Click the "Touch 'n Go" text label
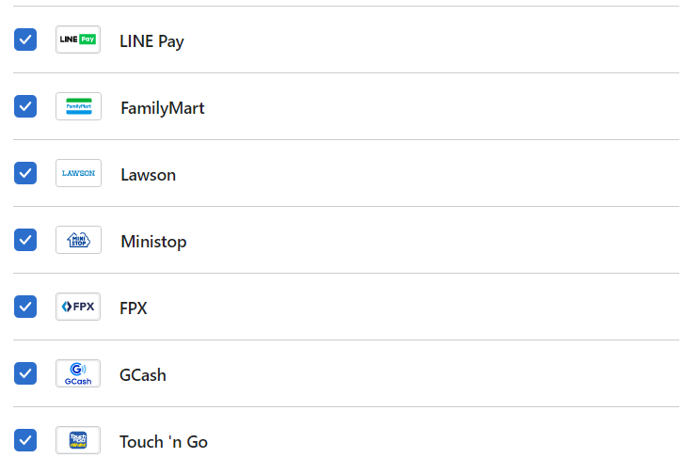684x474 pixels. pos(164,442)
